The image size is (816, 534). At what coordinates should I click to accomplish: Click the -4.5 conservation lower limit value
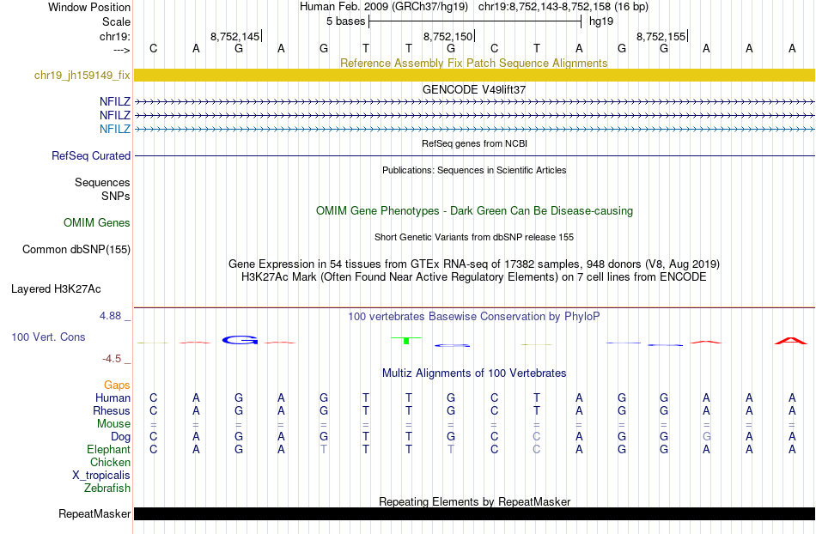pos(112,359)
